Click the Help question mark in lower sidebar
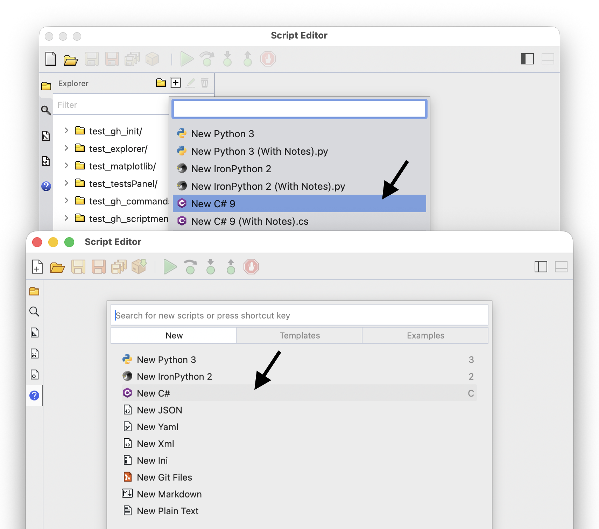 tap(34, 396)
